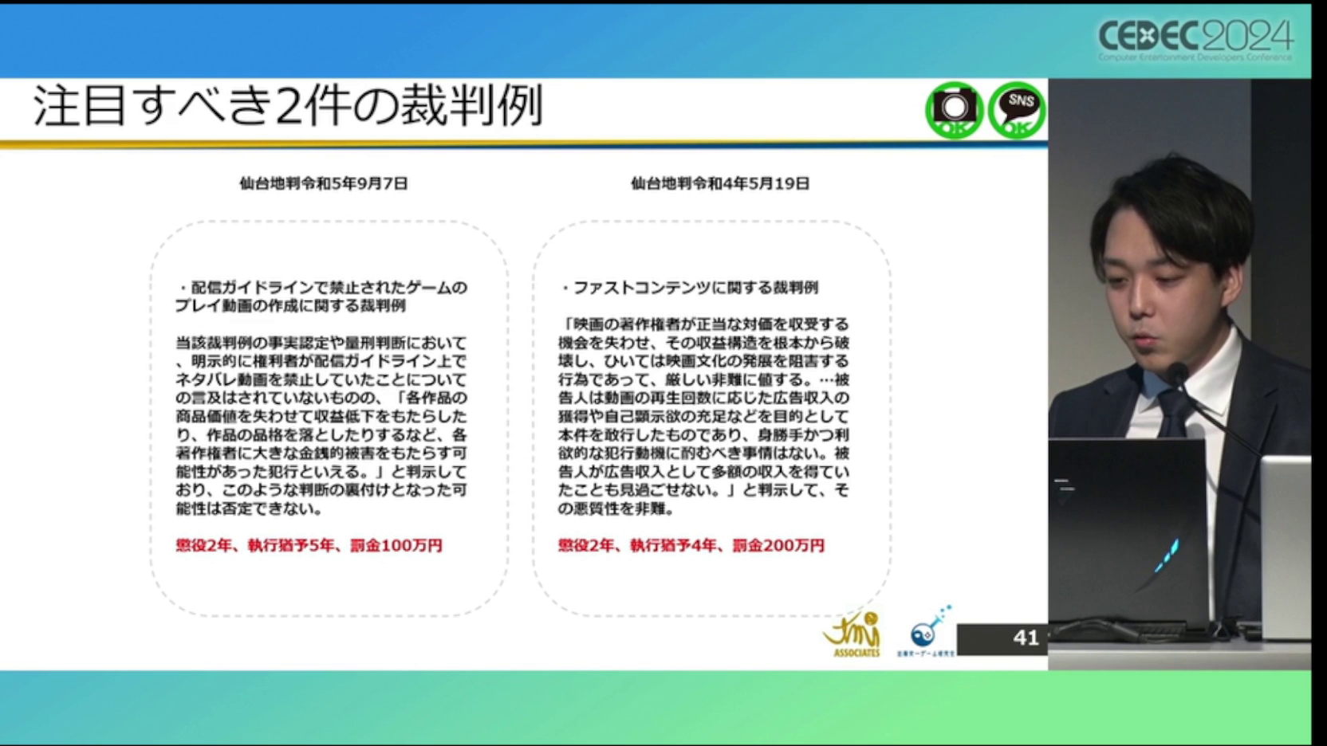Click the right paragraph starting 映画の著作権者が
1327x746 pixels.
click(703, 416)
